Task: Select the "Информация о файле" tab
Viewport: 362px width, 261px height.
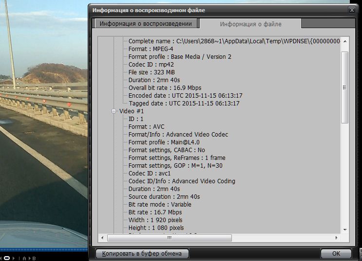Action: 250,24
